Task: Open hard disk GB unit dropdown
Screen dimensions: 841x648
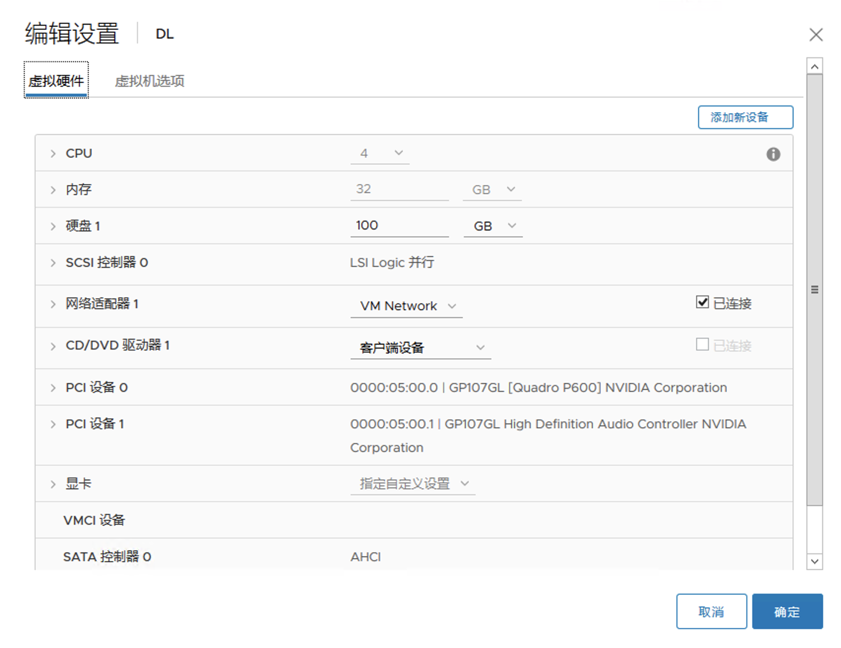Action: (493, 226)
